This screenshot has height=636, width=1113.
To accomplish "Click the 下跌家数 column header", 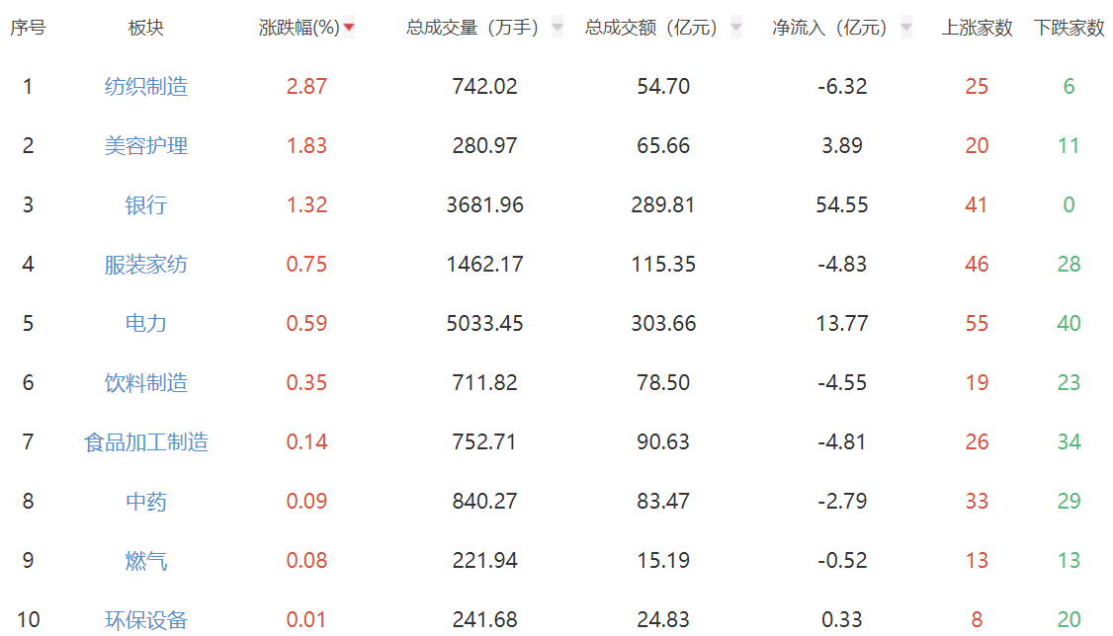I will [1069, 28].
